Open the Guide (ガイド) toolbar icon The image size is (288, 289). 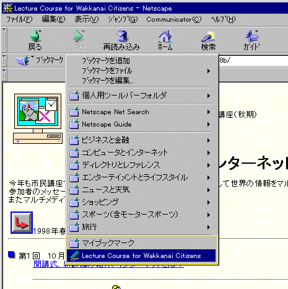(251, 37)
